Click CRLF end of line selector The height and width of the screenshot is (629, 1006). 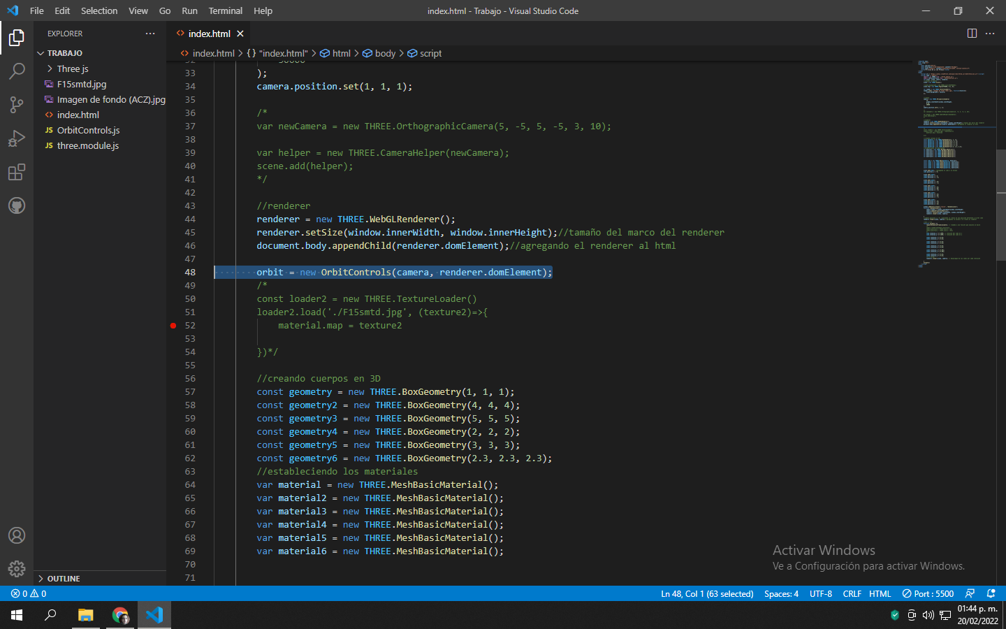(852, 593)
